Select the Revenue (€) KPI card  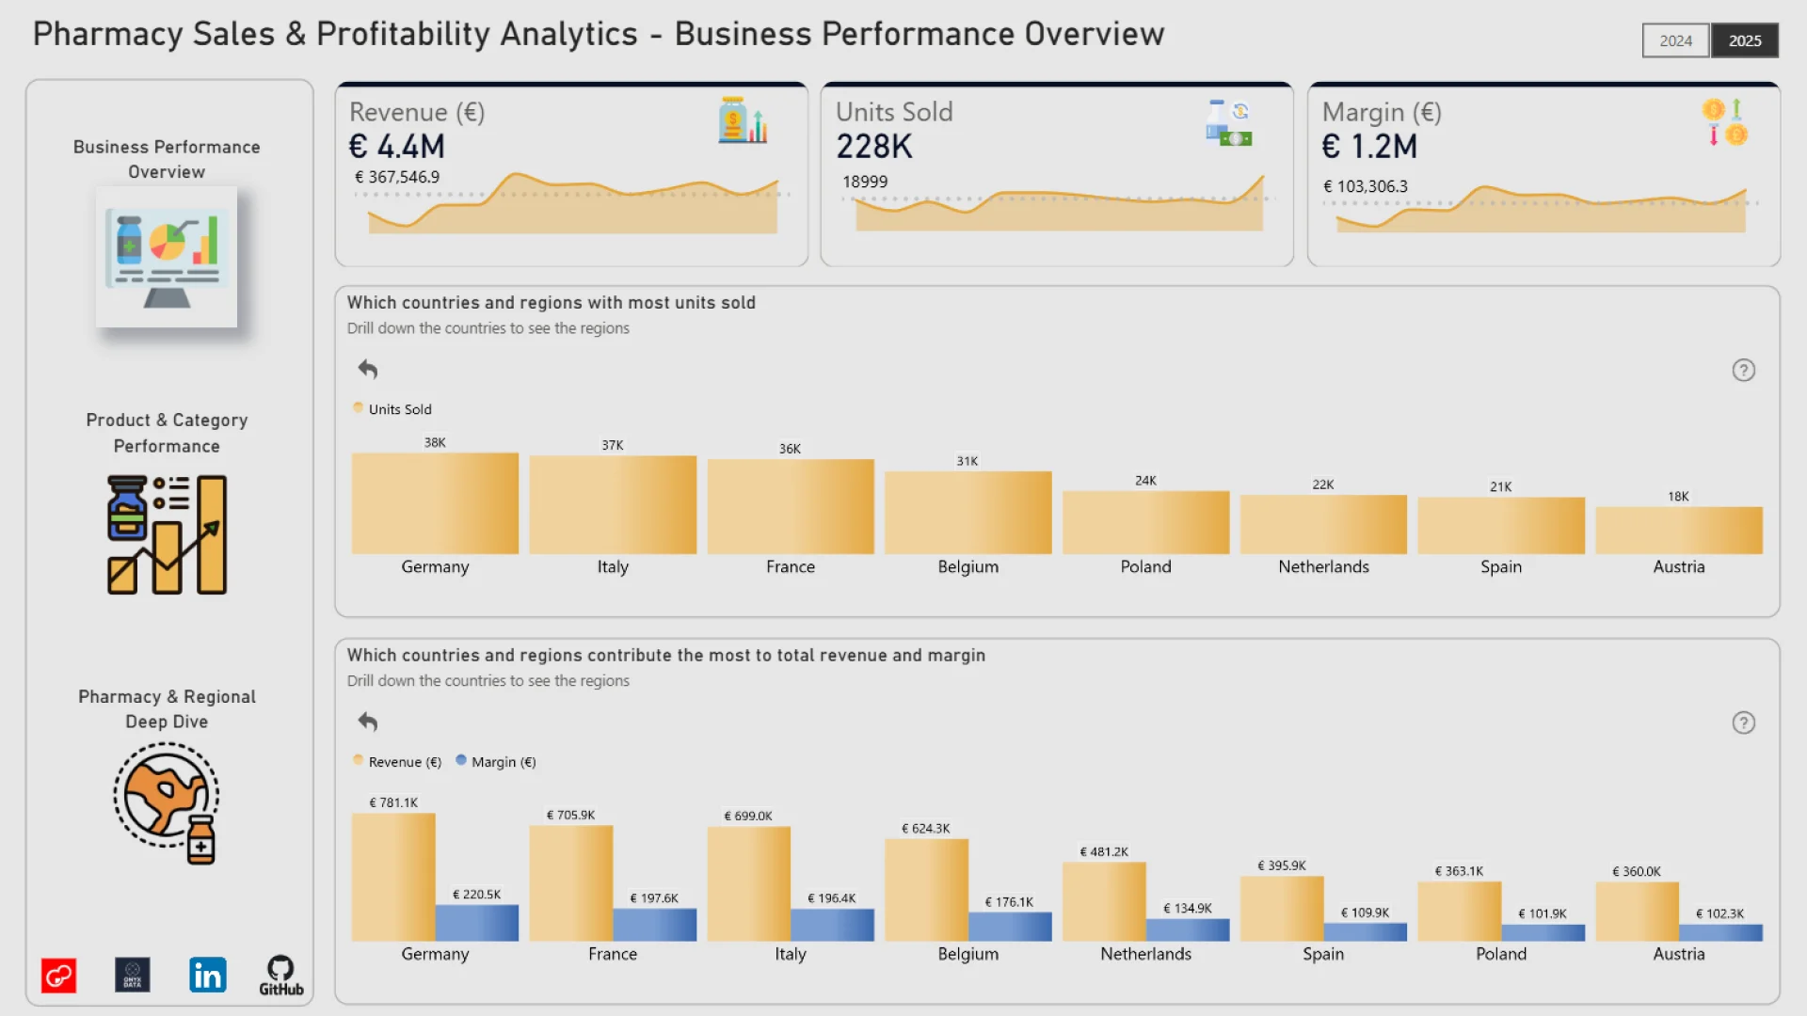coord(571,175)
